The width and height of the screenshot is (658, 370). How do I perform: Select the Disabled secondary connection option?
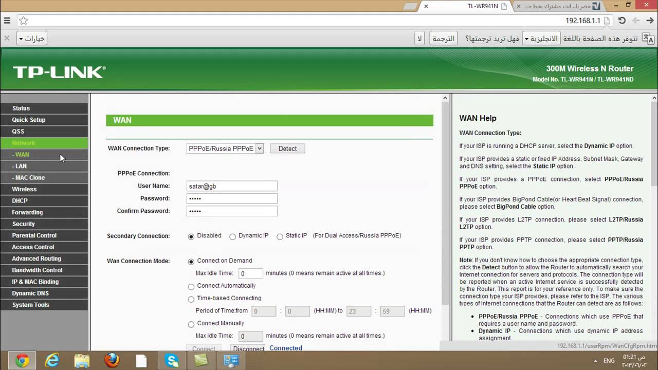191,236
